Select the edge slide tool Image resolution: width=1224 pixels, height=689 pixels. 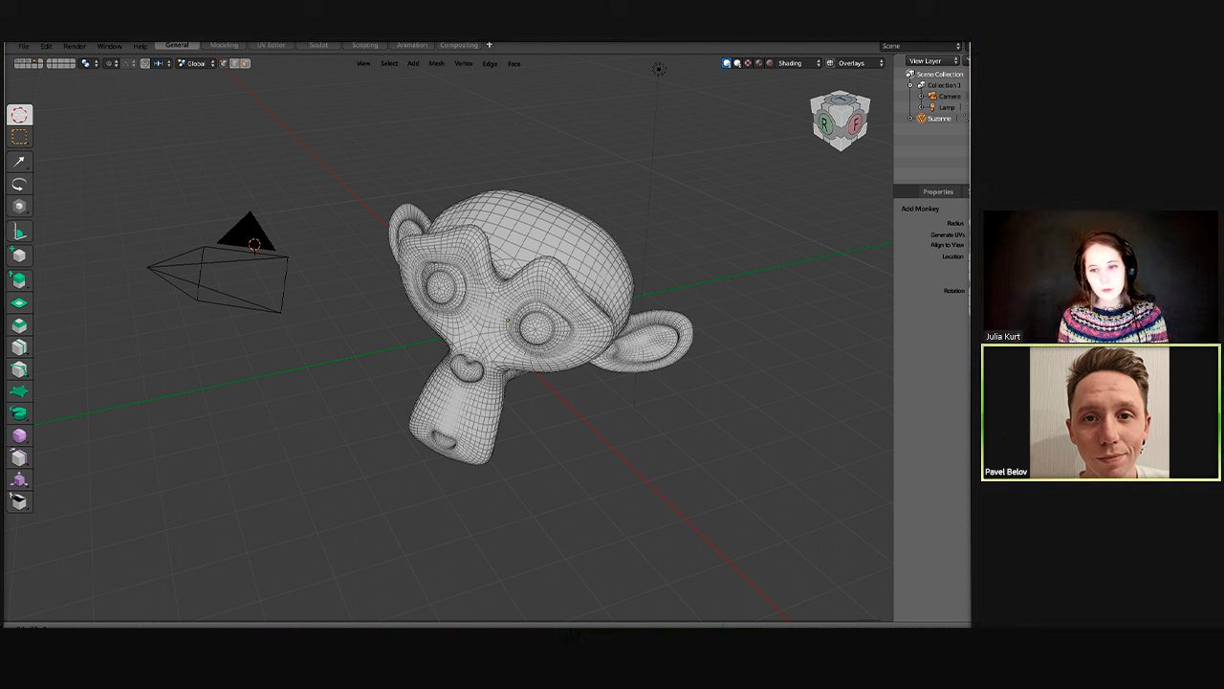tap(19, 457)
